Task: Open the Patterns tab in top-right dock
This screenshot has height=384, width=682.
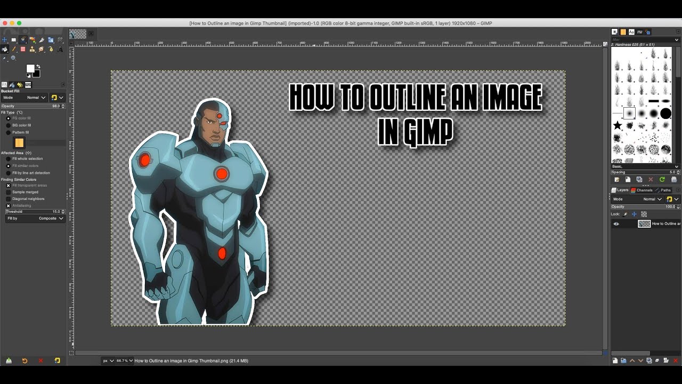Action: [623, 32]
